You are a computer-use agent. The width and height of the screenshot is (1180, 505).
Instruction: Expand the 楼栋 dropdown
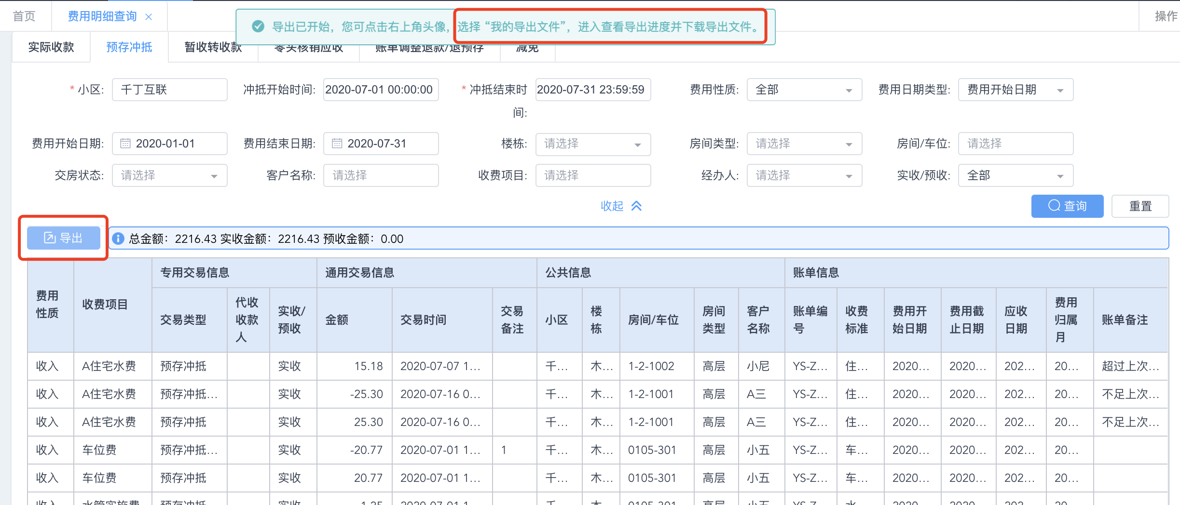pyautogui.click(x=593, y=144)
